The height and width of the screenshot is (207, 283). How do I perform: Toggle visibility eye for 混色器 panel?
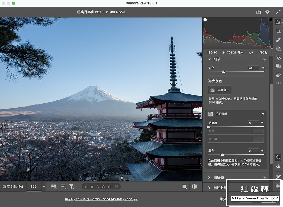point(264,177)
